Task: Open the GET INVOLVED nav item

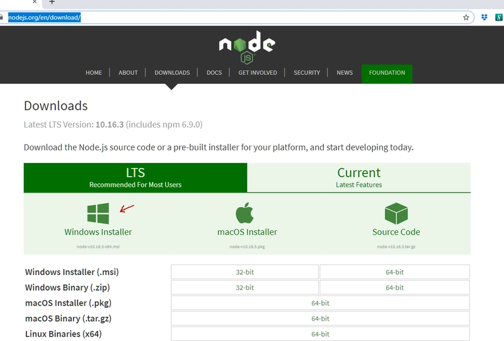Action: (x=258, y=72)
